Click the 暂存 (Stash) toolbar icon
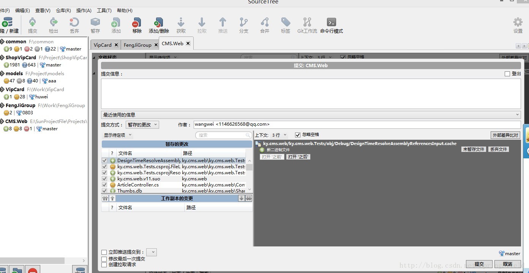The image size is (529, 273). pyautogui.click(x=95, y=25)
